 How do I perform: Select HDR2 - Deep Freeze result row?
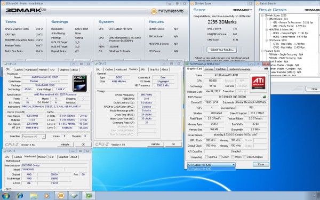point(290,37)
